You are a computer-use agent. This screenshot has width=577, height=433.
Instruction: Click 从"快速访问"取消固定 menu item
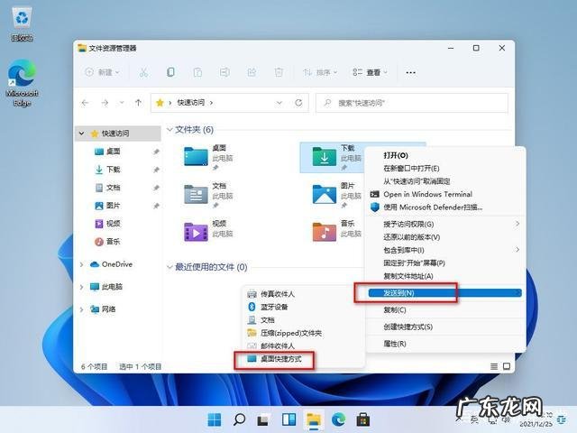coord(444,181)
